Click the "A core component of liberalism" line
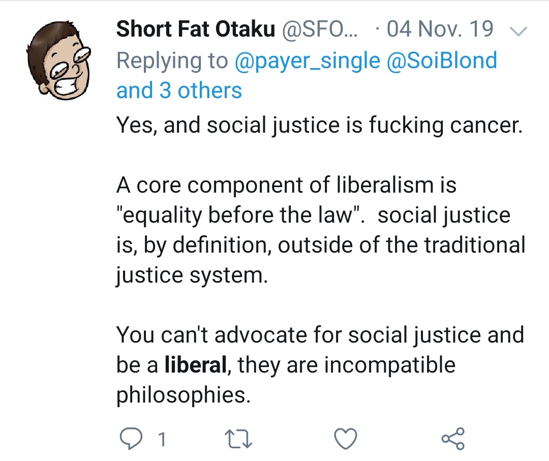Image resolution: width=549 pixels, height=461 pixels. point(286,185)
